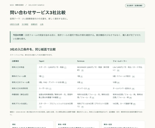This screenshot has width=155, height=128.
Task: Jump to the 次の検証 section link
Action: 25,24
